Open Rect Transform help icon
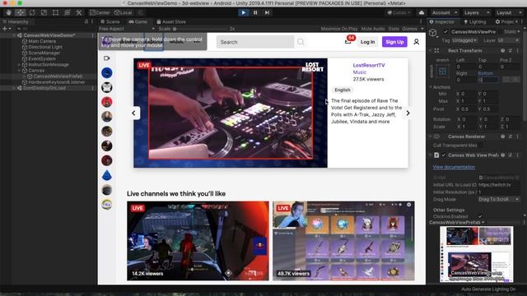Screen dimensions: 527x296 point(503,51)
